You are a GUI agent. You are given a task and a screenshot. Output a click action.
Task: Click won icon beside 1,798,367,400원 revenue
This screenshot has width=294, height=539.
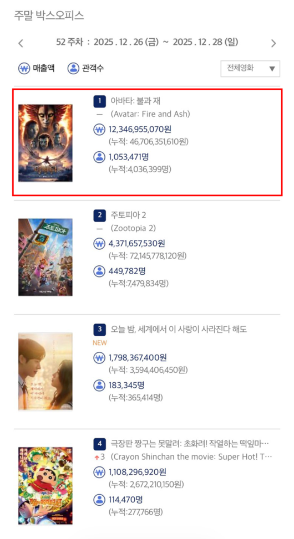[x=99, y=358]
